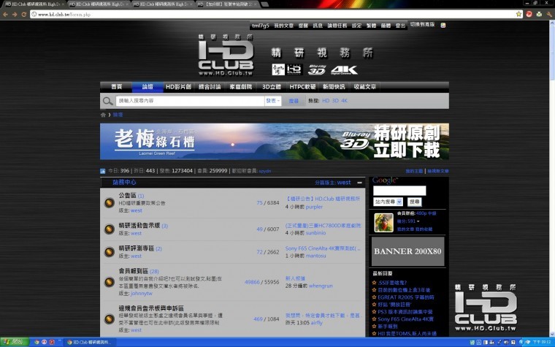The width and height of the screenshot is (555, 347).
Task: Click the home icon in the breadcrumb
Action: (x=103, y=115)
